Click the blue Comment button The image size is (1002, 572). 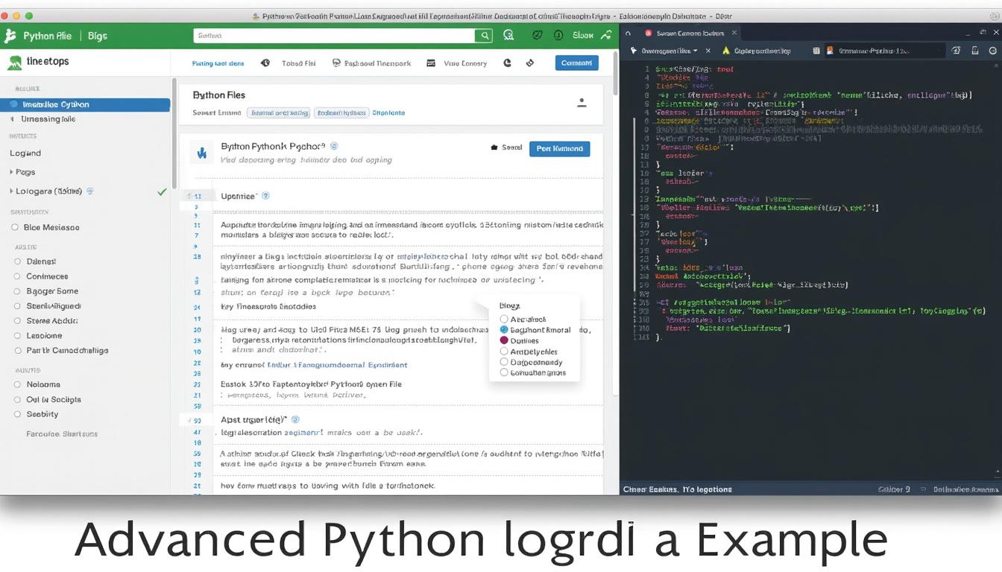[x=576, y=63]
